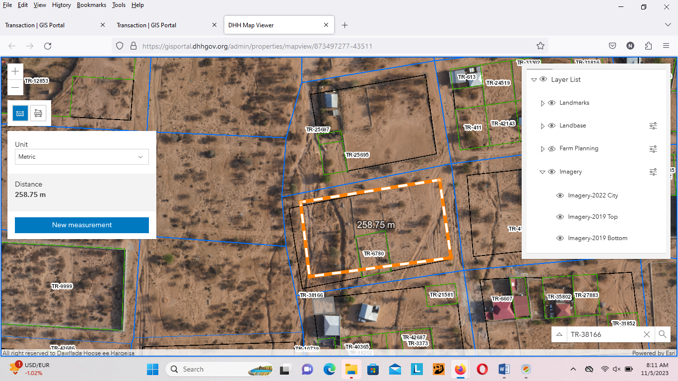Open Farm Planning layer settings icon

[x=653, y=148]
